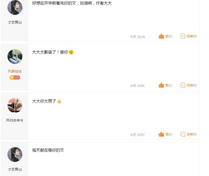Click username 才艺青山 on first comment
The width and height of the screenshot is (209, 176).
pyautogui.click(x=15, y=22)
